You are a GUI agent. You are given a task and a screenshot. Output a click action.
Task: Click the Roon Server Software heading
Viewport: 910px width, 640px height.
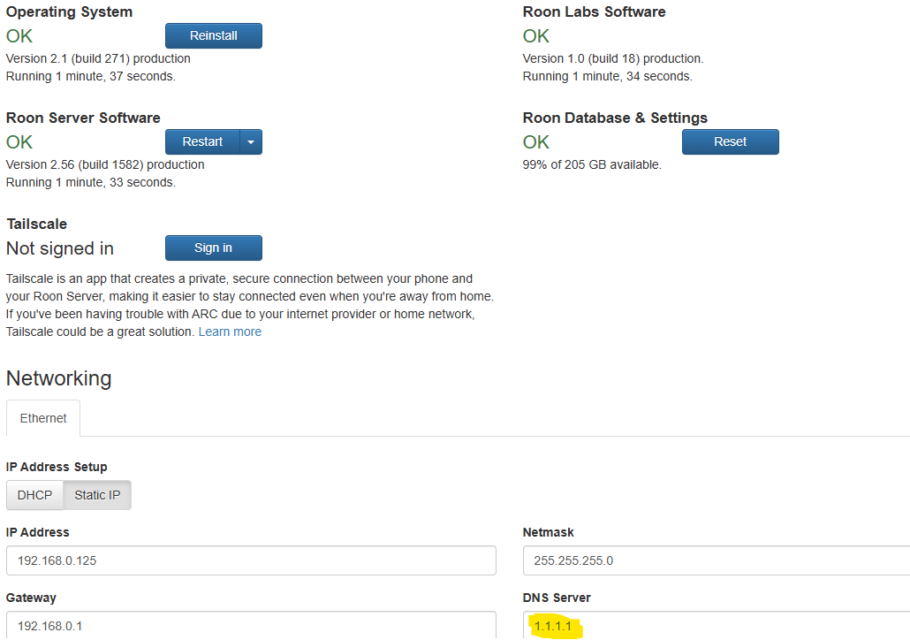point(83,118)
